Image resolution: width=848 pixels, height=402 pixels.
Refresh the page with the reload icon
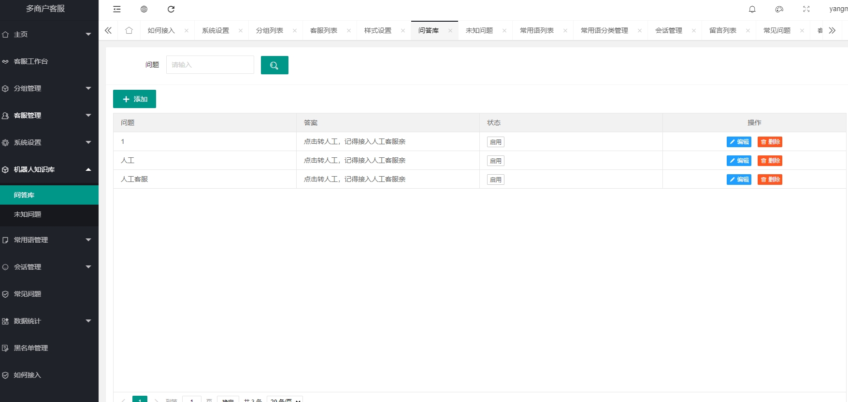[171, 9]
